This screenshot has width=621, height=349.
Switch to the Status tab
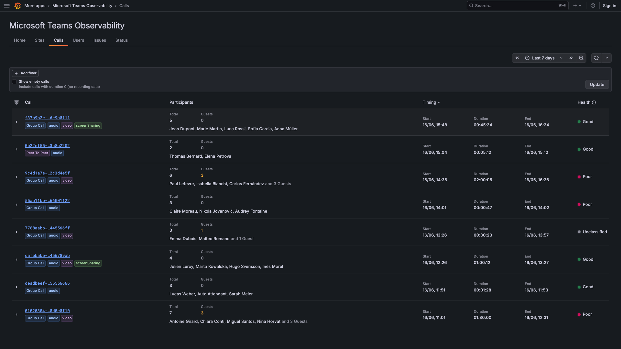click(x=122, y=40)
